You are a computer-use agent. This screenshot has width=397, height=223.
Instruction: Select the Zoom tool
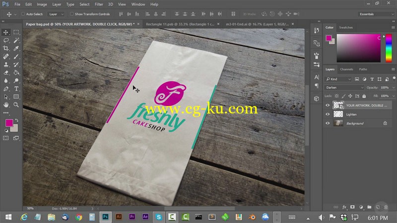pyautogui.click(x=16, y=105)
